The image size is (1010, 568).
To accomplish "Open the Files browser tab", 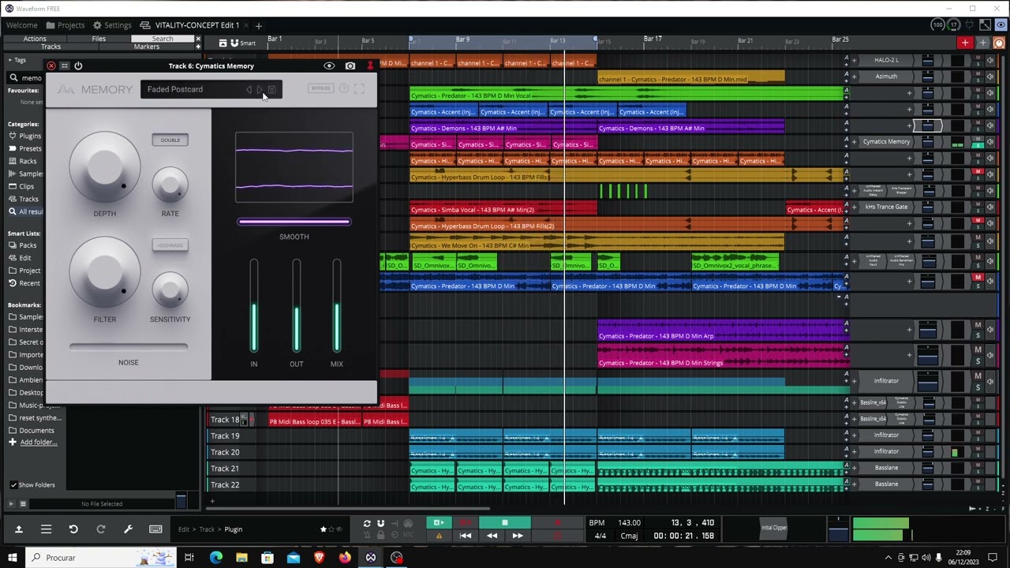I will pos(99,39).
